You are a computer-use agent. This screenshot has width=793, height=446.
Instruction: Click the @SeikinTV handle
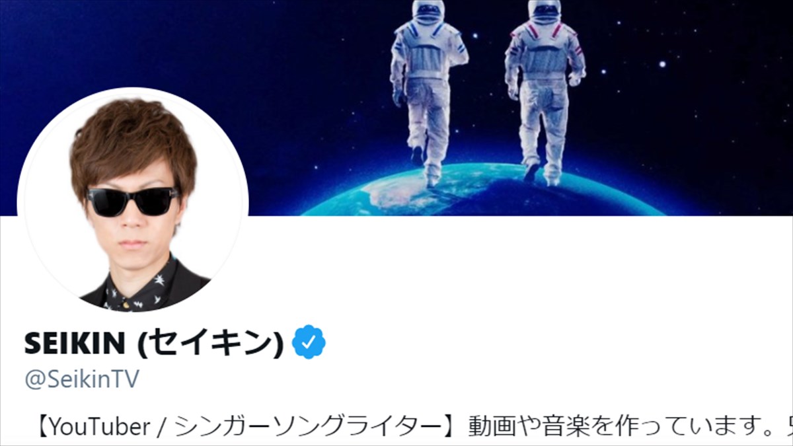[x=82, y=380]
